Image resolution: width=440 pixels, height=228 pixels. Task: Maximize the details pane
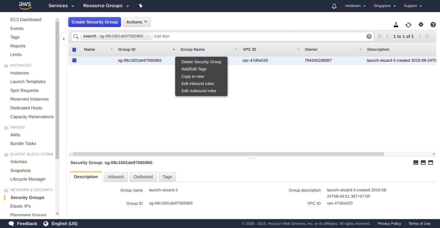[x=431, y=162]
